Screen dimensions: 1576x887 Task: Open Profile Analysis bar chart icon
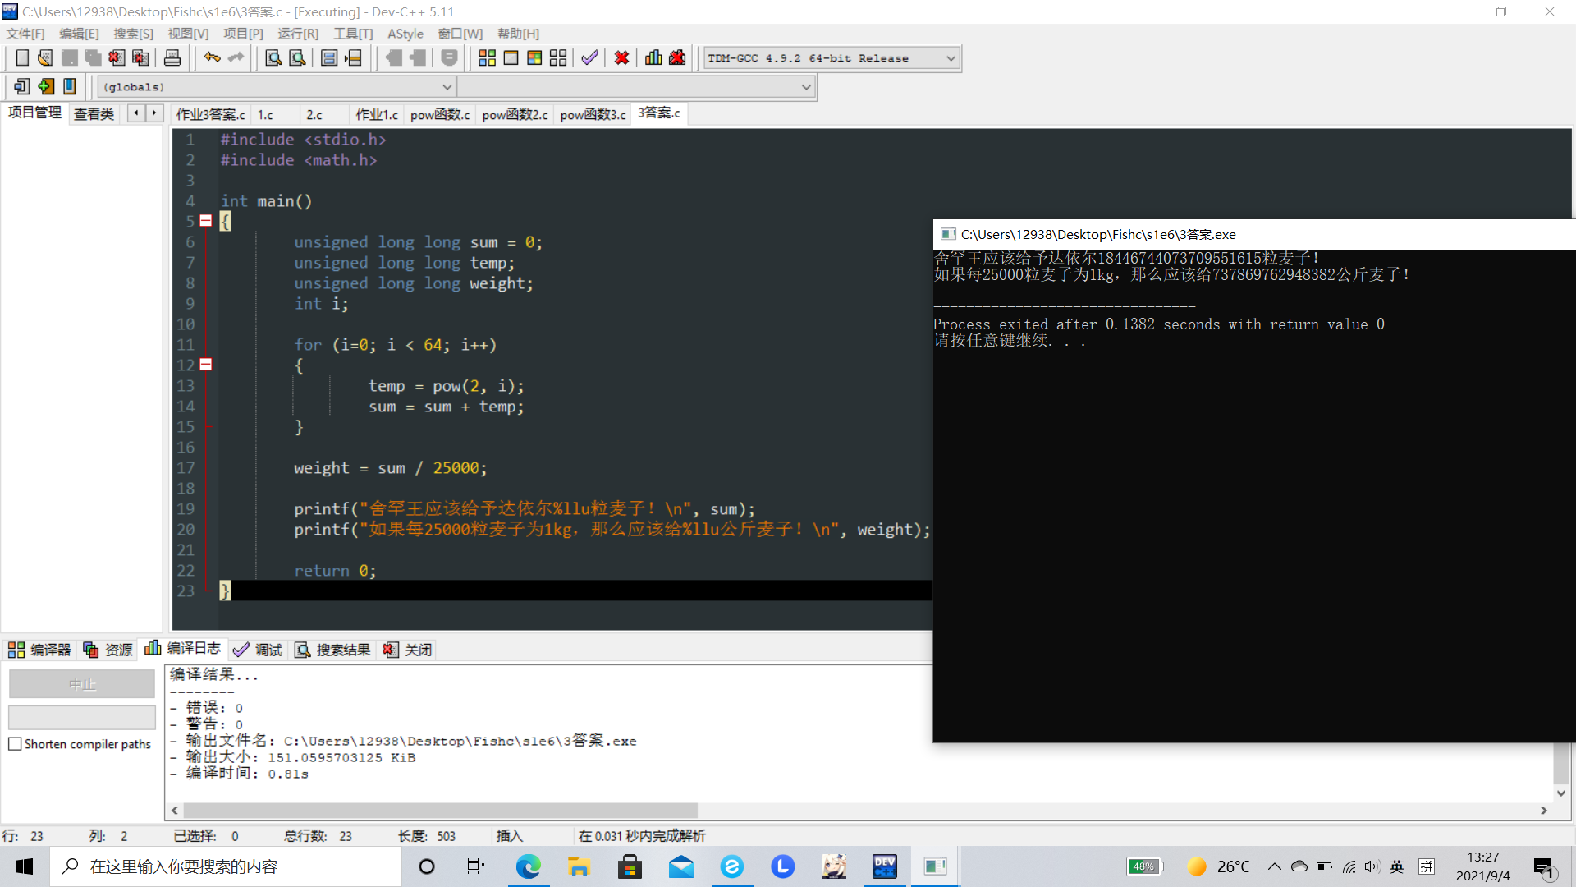(653, 58)
